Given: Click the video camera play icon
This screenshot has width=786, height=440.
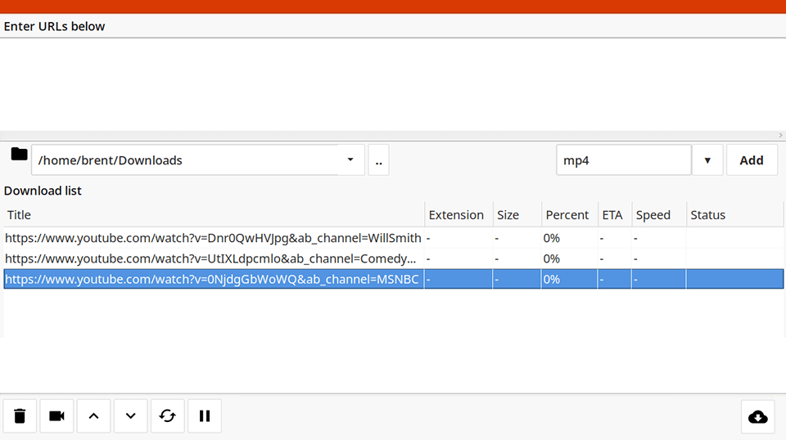Looking at the screenshot, I should pos(56,416).
